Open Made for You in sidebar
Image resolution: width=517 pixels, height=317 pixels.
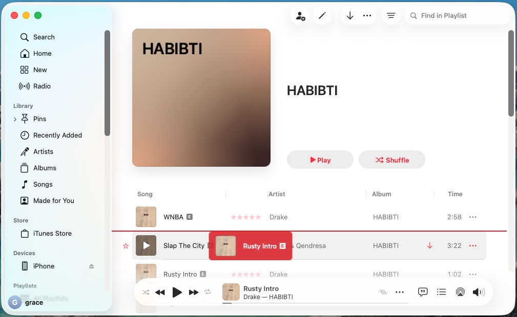click(53, 201)
